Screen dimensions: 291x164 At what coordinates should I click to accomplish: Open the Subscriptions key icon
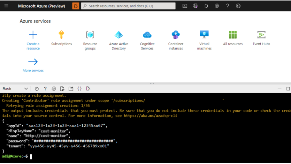[61, 35]
